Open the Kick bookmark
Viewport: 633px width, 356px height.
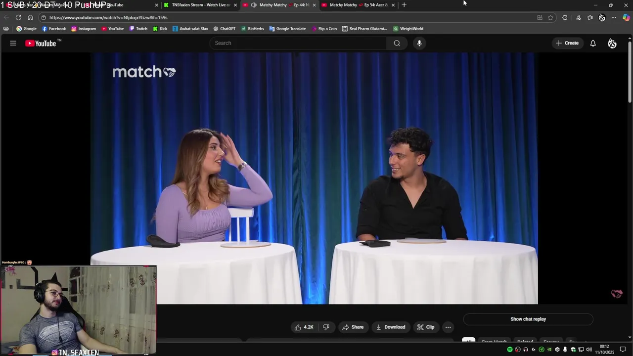pos(160,29)
